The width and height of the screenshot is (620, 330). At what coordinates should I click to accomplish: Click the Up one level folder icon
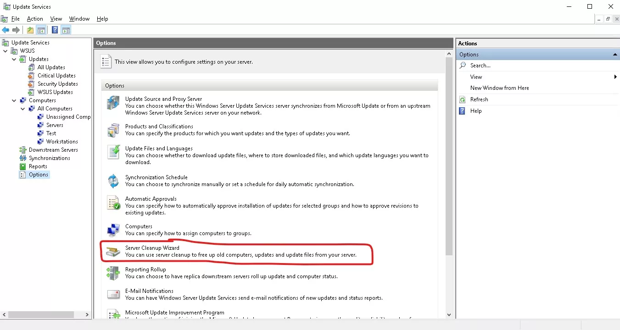coord(30,30)
